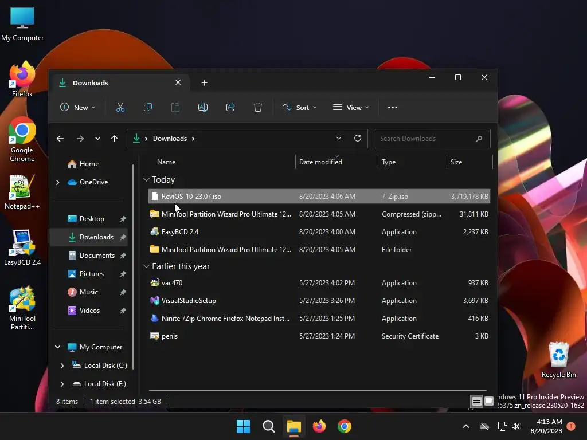Click the Copy icon in toolbar
587x440 pixels.
tap(147, 107)
